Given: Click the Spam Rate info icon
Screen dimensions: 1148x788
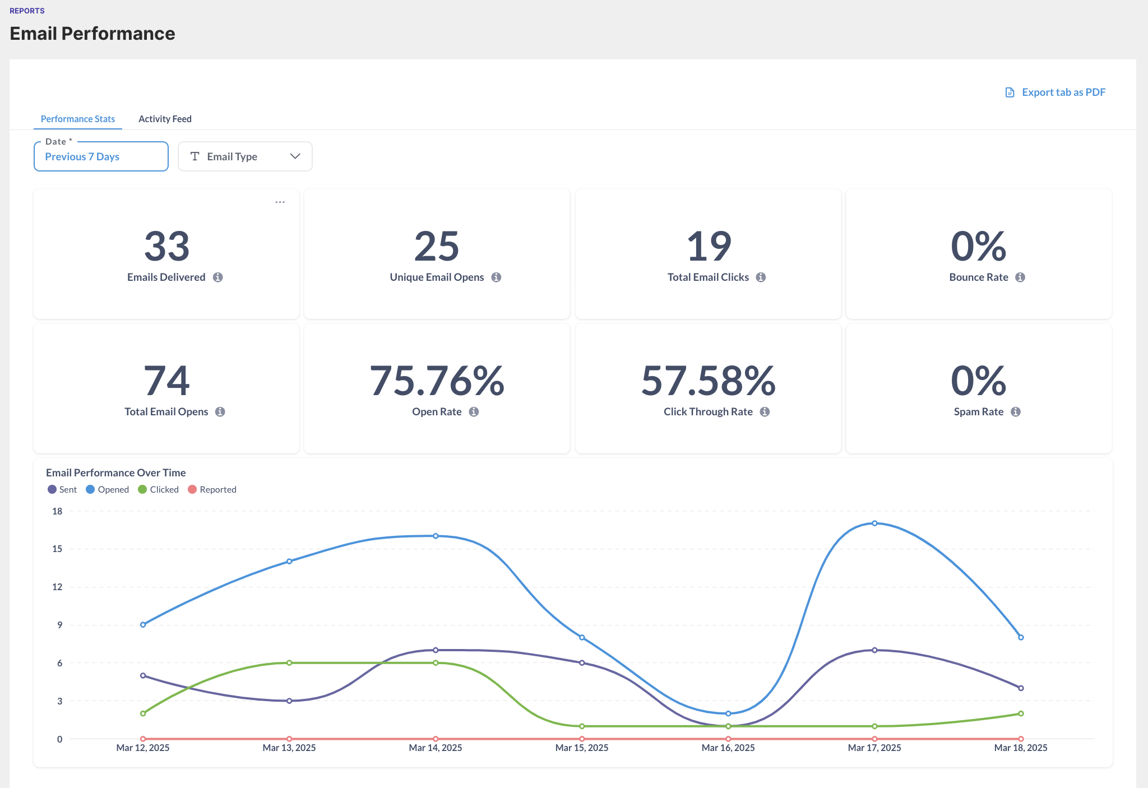Looking at the screenshot, I should click(x=1015, y=411).
